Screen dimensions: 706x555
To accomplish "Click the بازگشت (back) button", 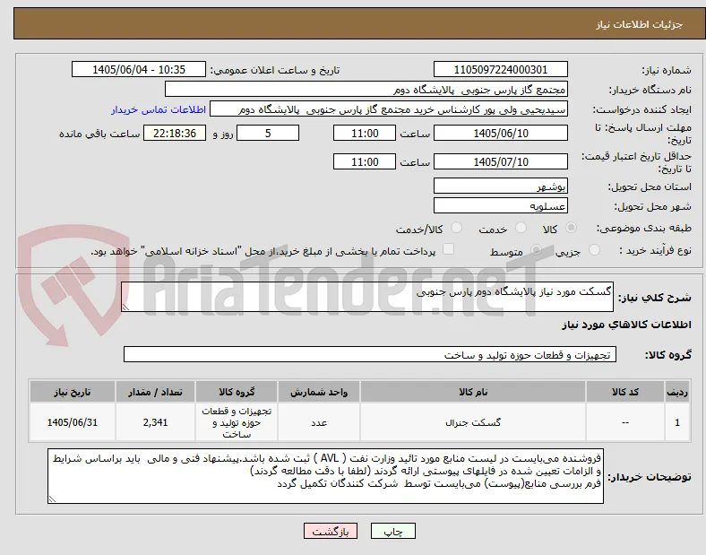I will click(331, 531).
